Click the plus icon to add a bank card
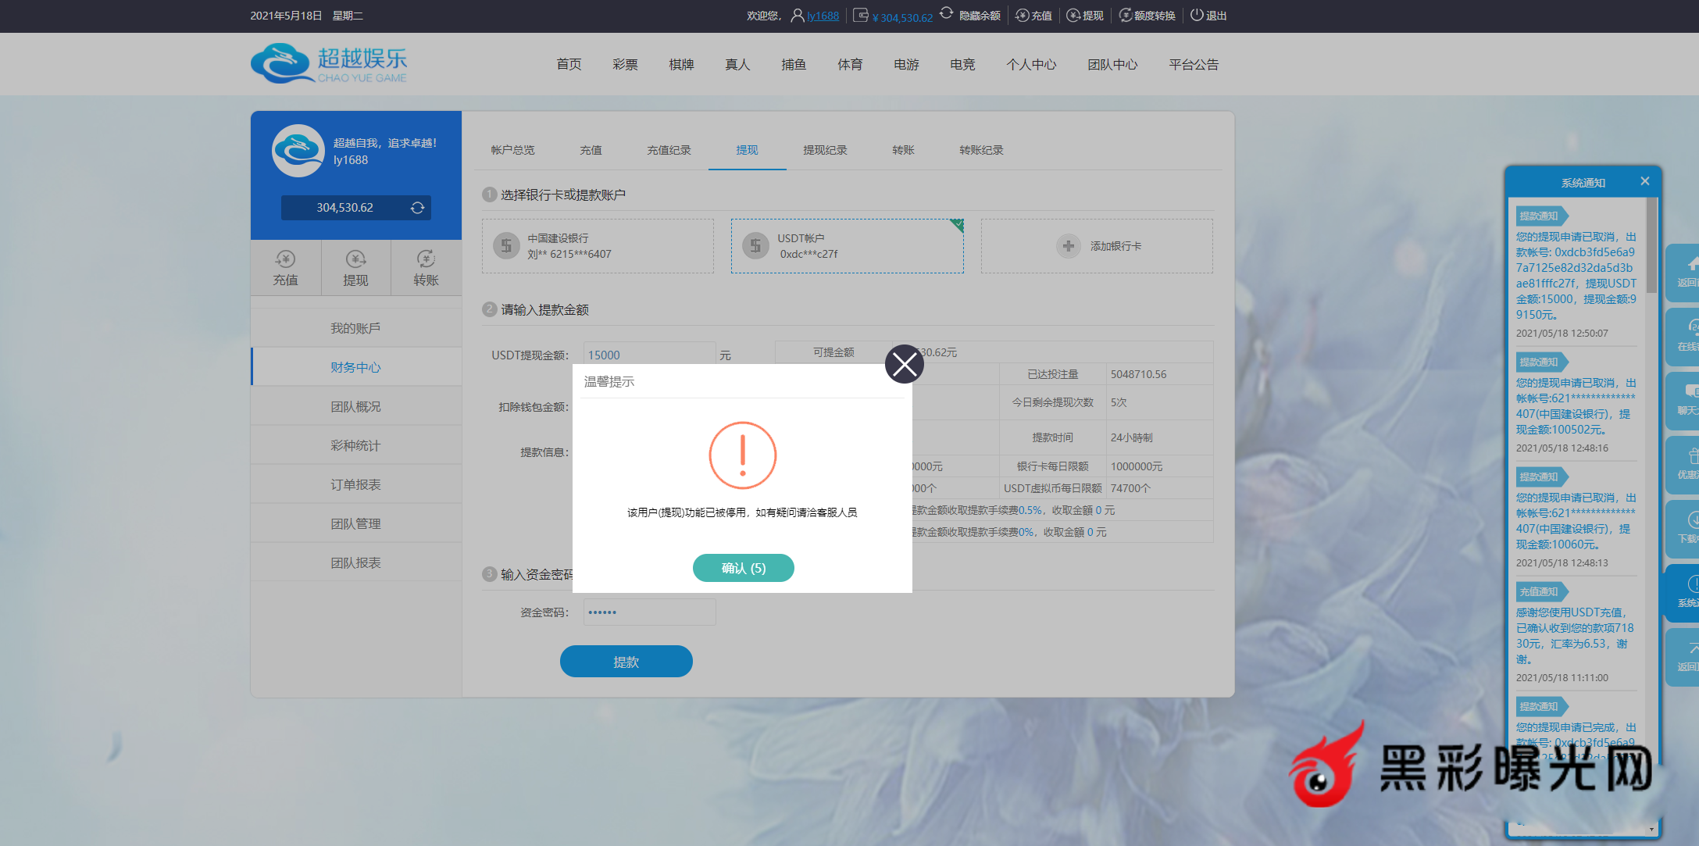This screenshot has width=1699, height=846. click(x=1068, y=246)
